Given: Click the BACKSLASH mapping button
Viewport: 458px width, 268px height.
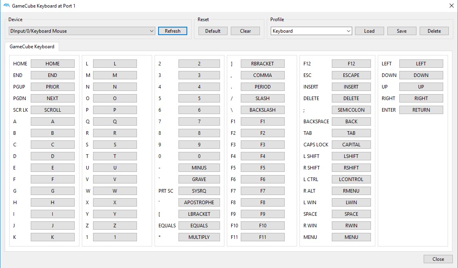Looking at the screenshot, I should 263,110.
